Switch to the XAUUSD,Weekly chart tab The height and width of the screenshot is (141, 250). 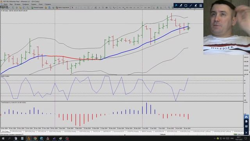pyautogui.click(x=70, y=132)
